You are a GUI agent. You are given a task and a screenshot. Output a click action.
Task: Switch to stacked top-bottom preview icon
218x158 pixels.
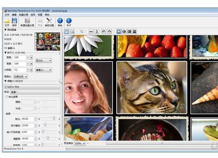click(x=134, y=32)
